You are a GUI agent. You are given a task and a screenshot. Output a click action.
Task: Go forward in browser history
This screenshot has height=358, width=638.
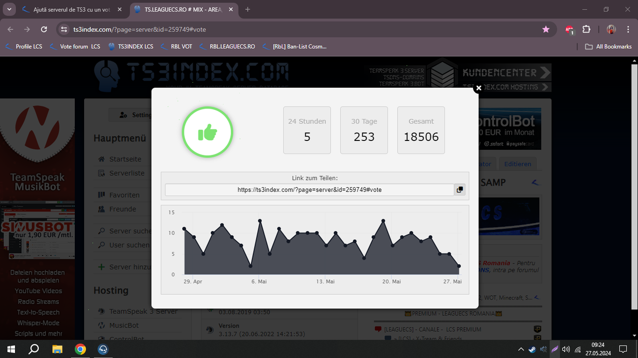click(x=27, y=29)
